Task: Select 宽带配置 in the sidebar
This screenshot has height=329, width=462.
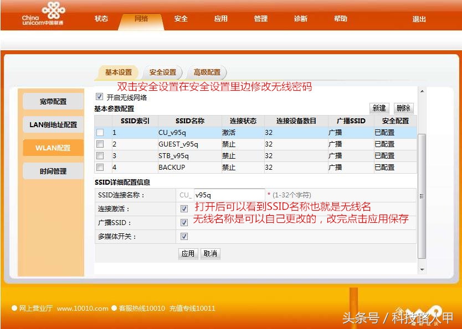Action: pyautogui.click(x=53, y=101)
